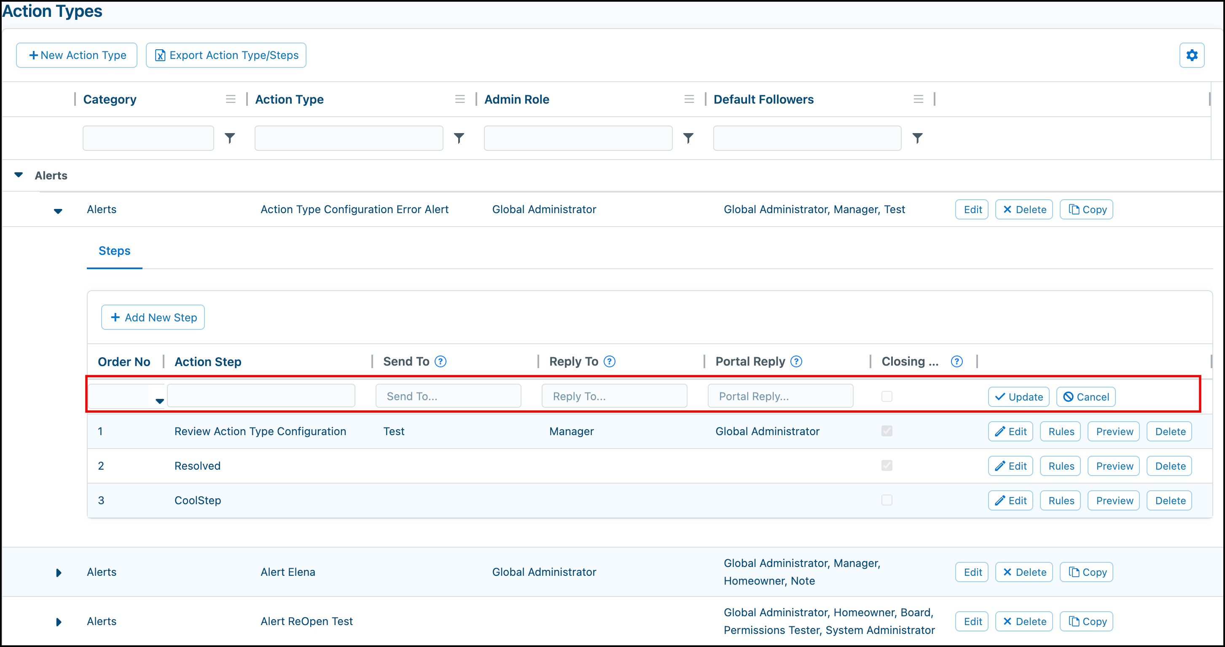The image size is (1225, 647).
Task: Copy the Action Type Configuration Error Alert
Action: pyautogui.click(x=1086, y=209)
